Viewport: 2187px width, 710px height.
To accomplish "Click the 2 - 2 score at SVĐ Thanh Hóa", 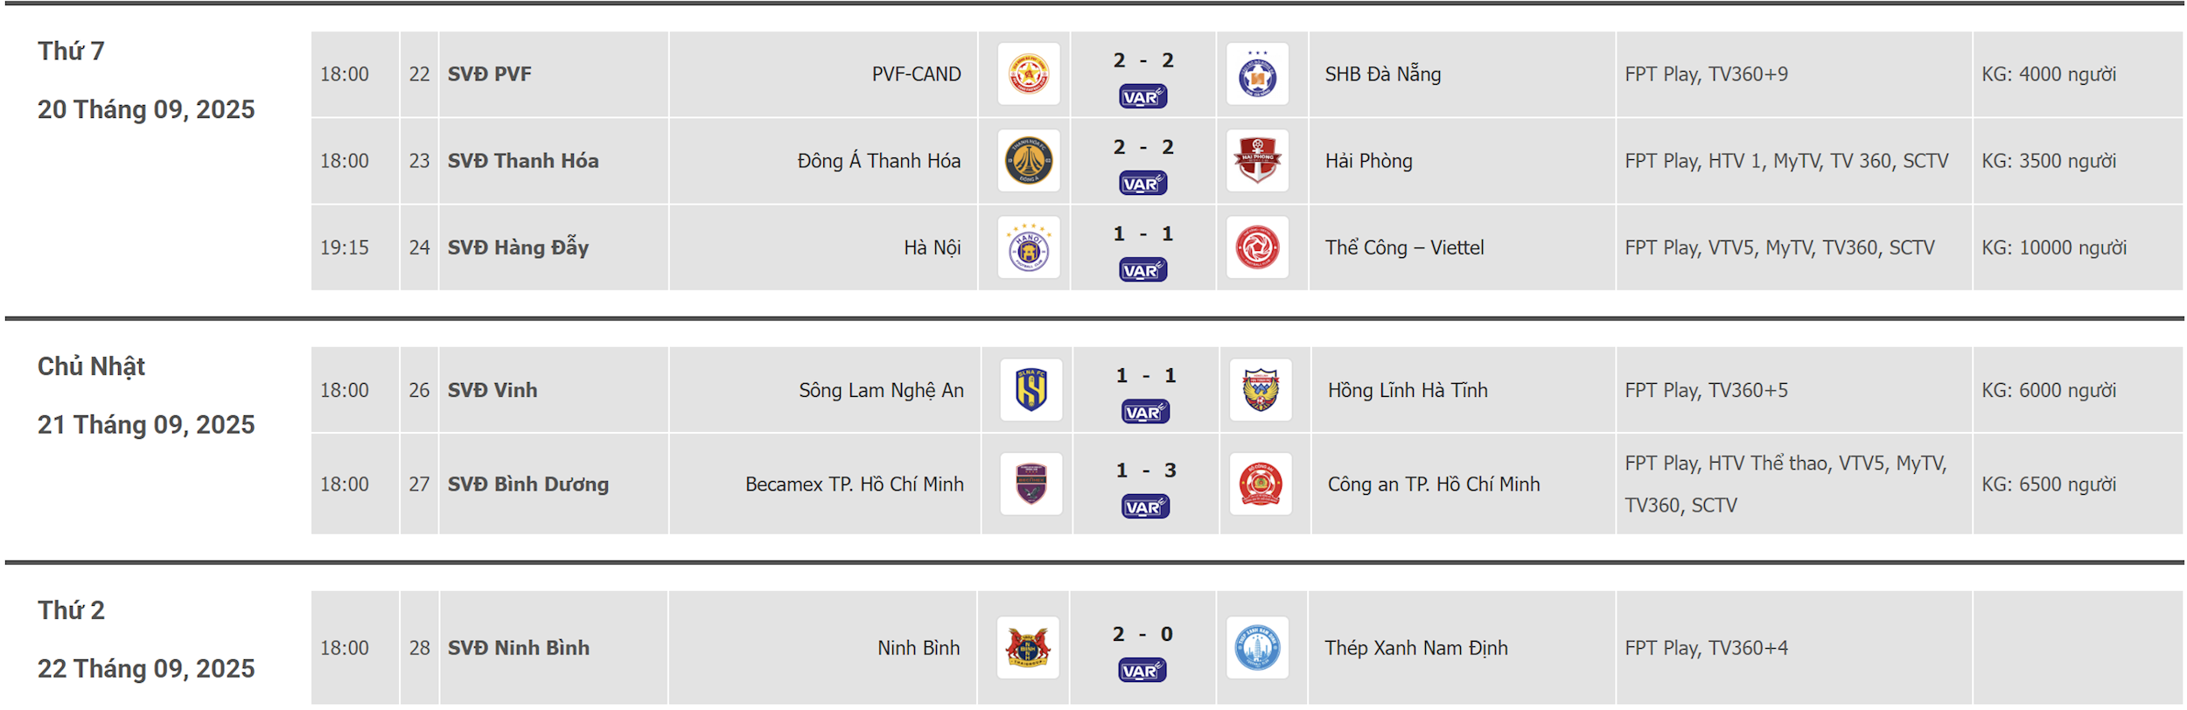I will click(x=1143, y=147).
